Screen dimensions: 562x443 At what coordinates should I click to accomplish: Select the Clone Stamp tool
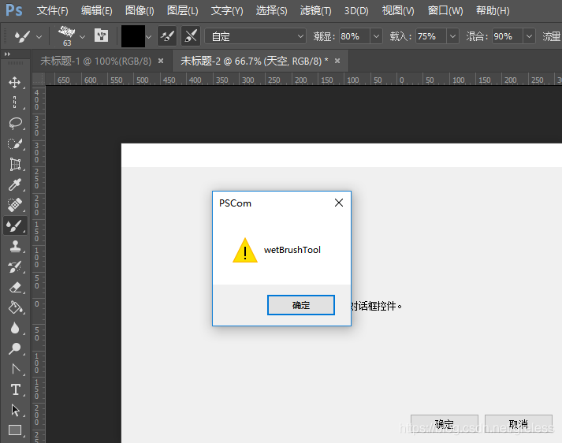(15, 246)
